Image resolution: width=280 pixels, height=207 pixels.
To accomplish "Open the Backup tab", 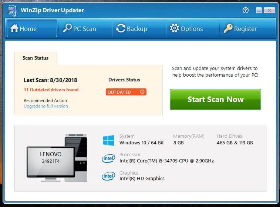I will 139,28.
